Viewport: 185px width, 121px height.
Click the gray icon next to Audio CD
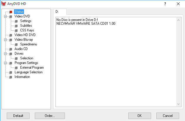[11, 49]
